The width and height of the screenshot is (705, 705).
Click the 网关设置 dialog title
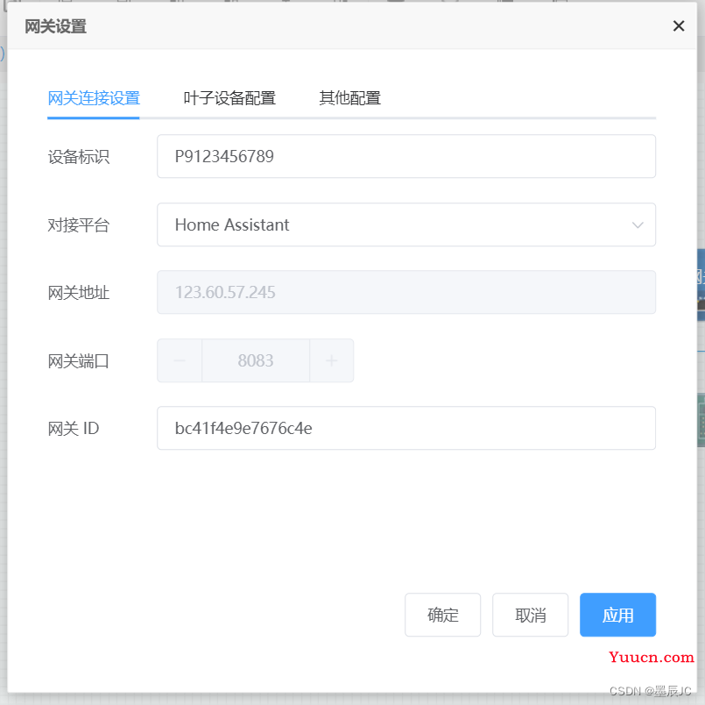[x=55, y=26]
